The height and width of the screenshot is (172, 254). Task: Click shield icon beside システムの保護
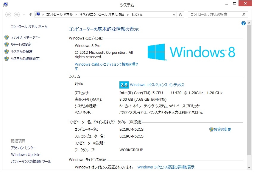pyautogui.click(x=7, y=52)
